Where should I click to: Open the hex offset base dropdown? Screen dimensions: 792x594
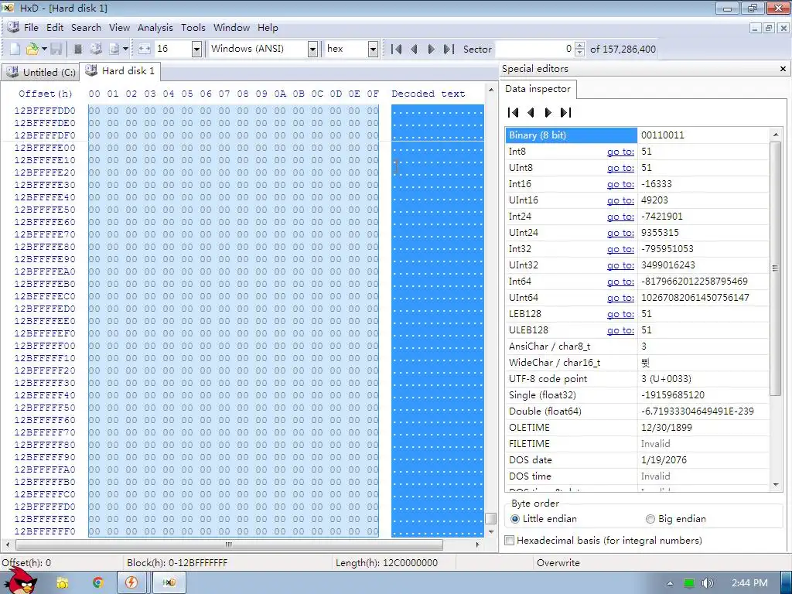[373, 49]
